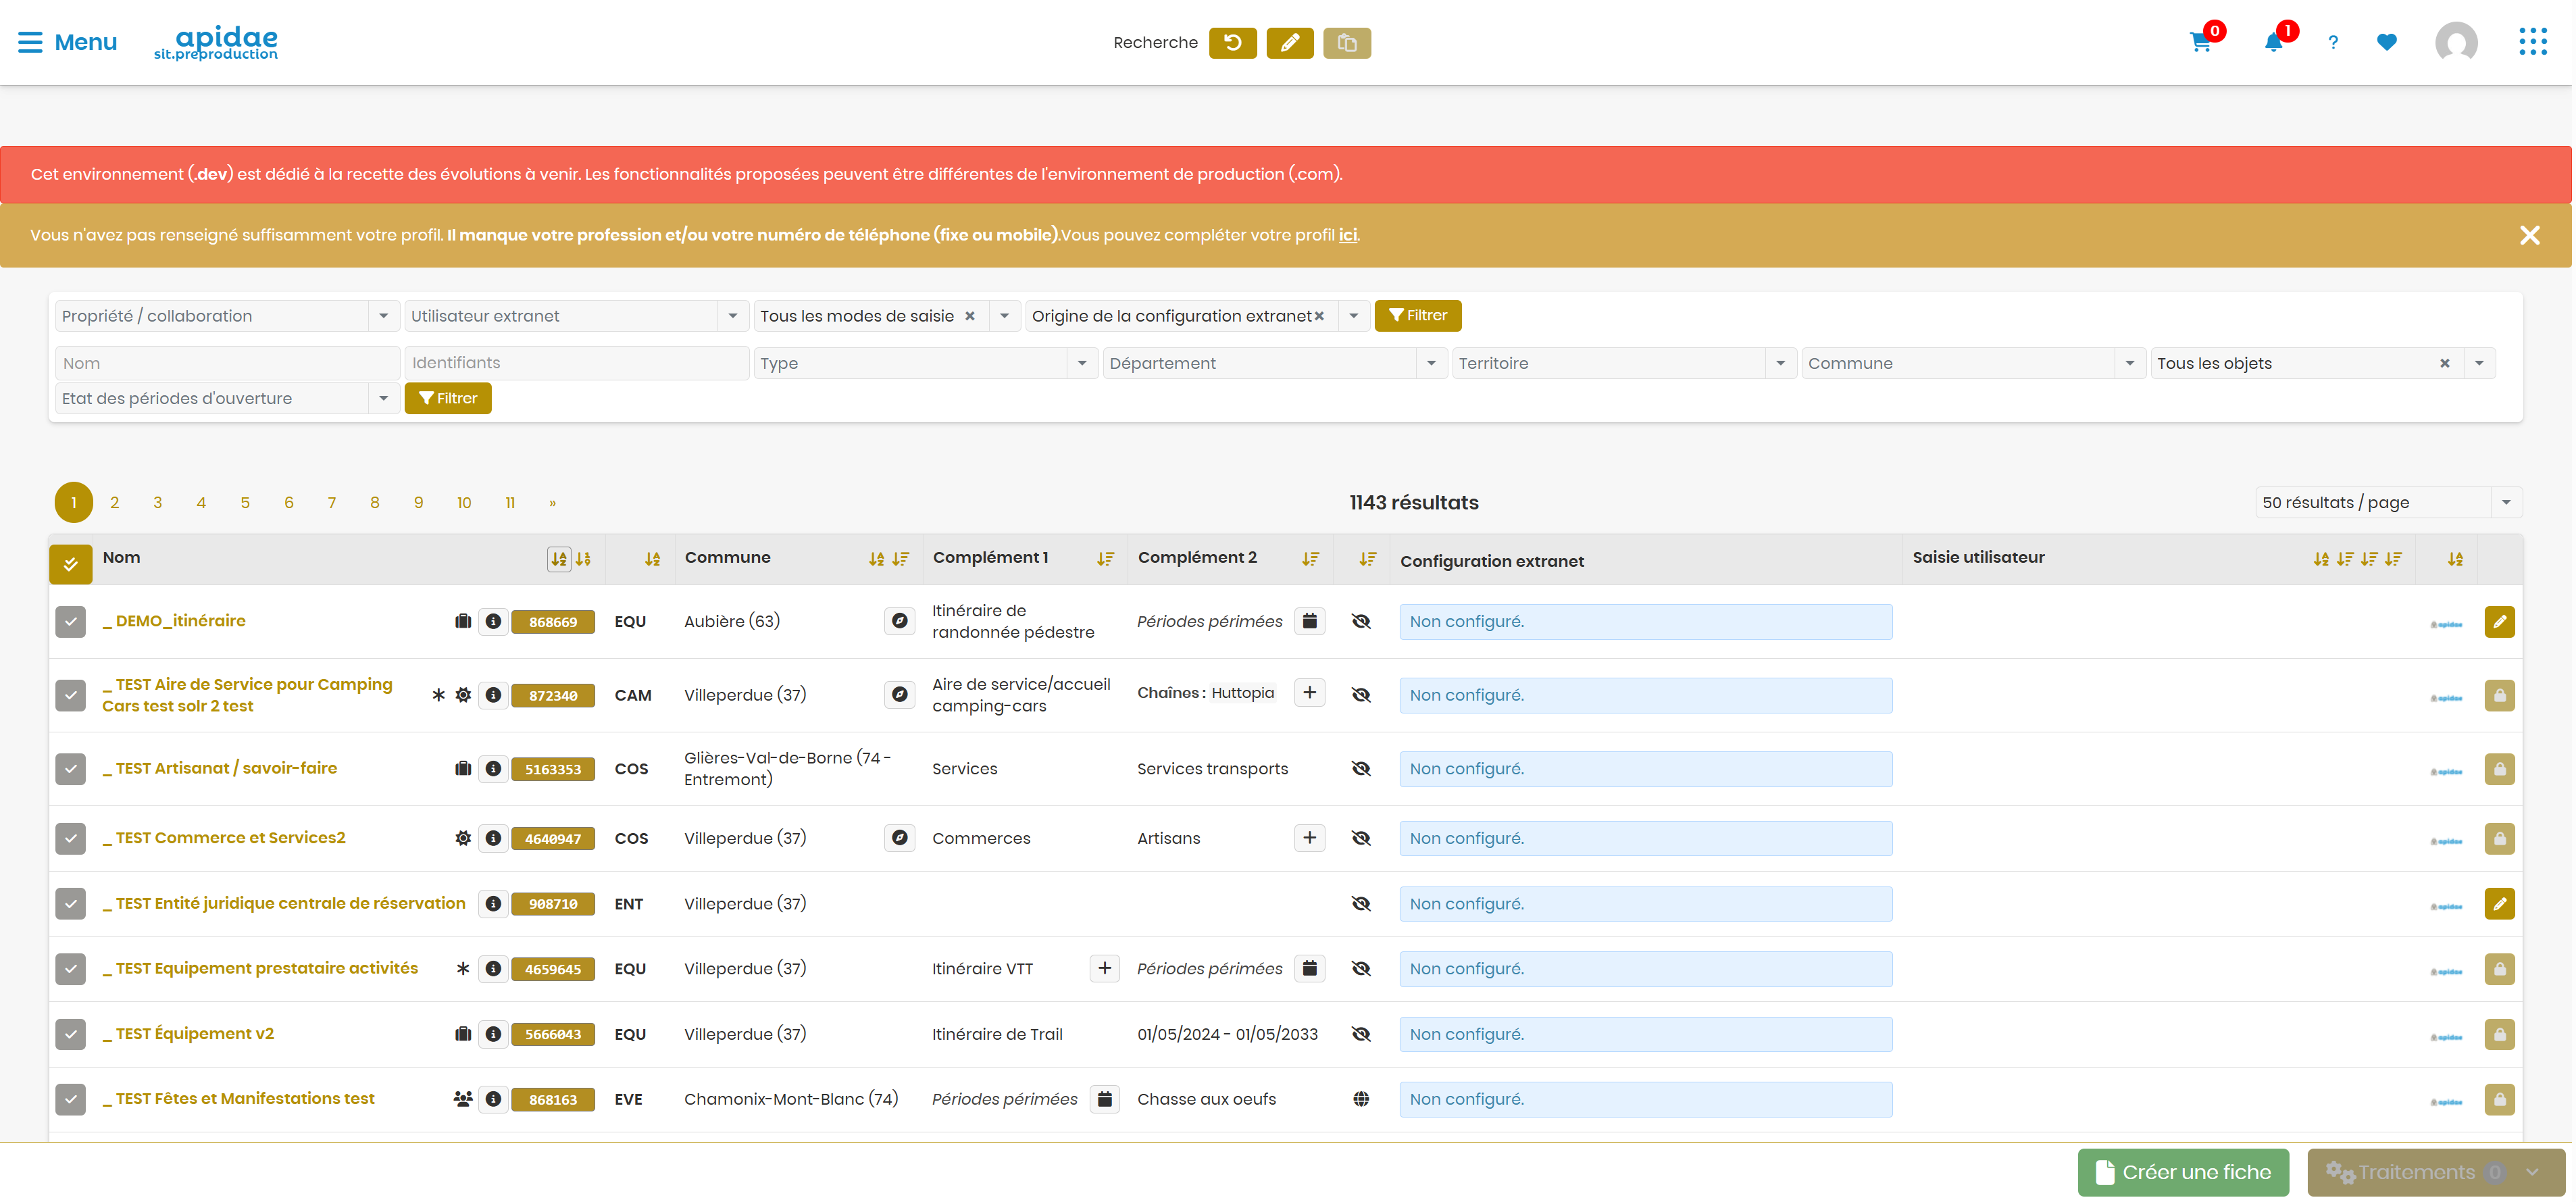Click the Créer une fiche button
Image resolution: width=2576 pixels, height=1202 pixels.
(x=2183, y=1172)
